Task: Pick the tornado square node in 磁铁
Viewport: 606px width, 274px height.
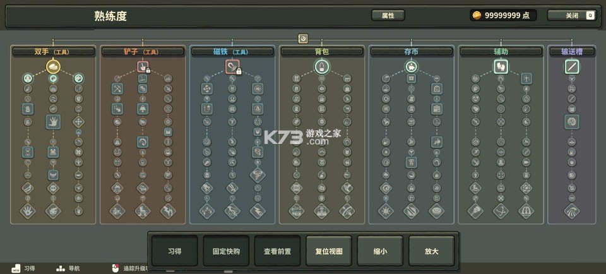Action: [x=258, y=152]
